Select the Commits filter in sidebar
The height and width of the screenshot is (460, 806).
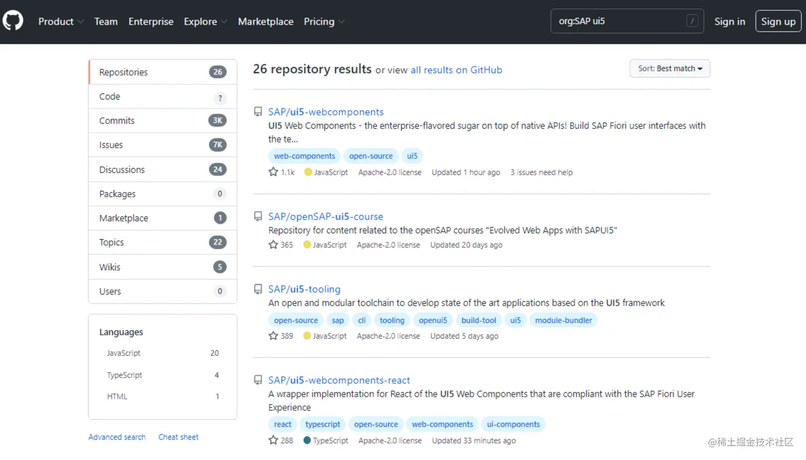point(163,120)
